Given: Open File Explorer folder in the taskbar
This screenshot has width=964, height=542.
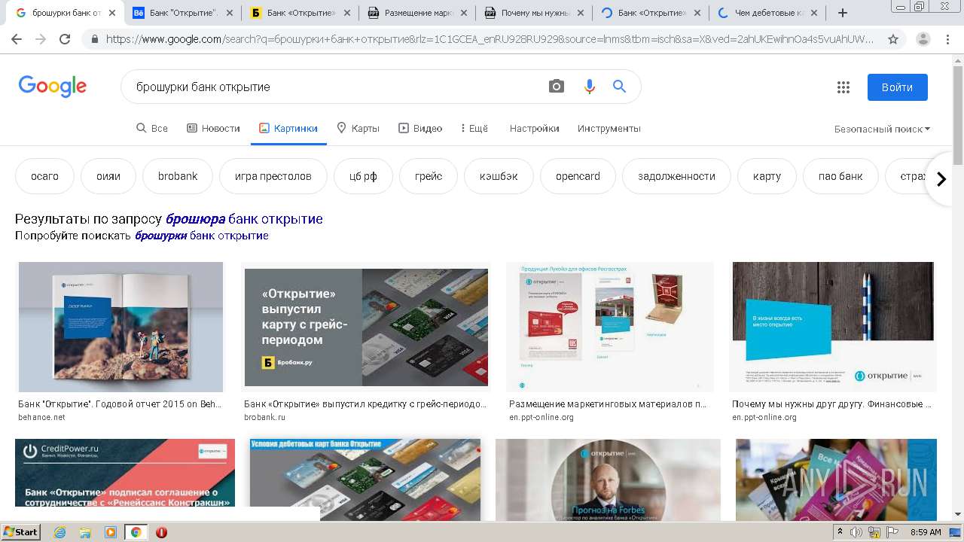Looking at the screenshot, I should [x=85, y=532].
